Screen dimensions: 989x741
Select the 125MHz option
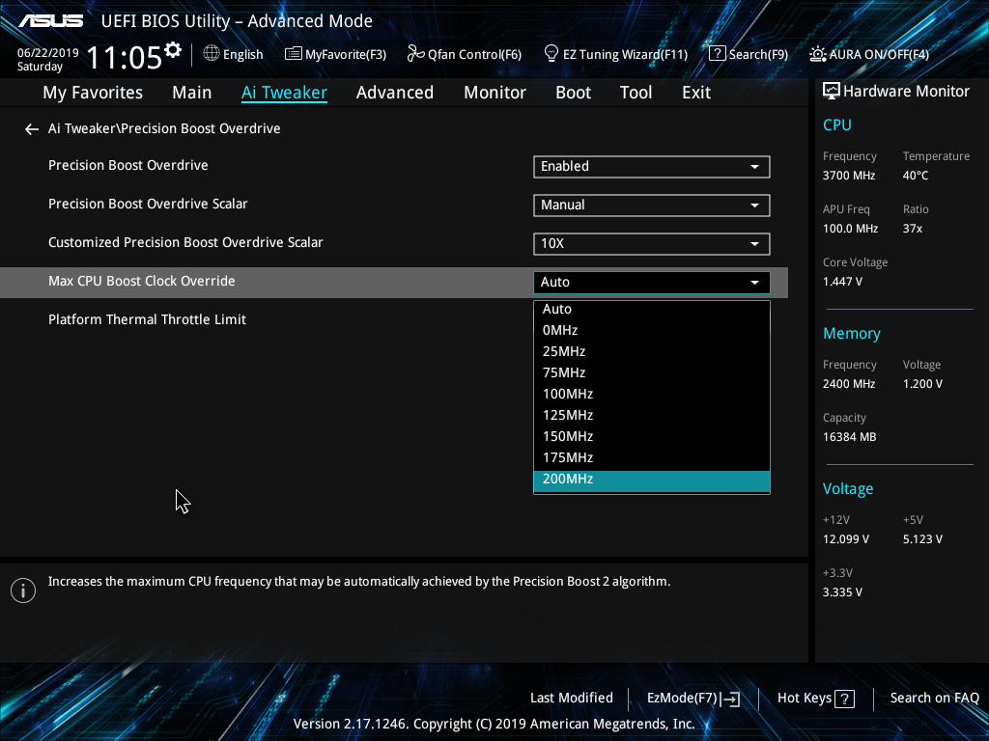point(652,415)
